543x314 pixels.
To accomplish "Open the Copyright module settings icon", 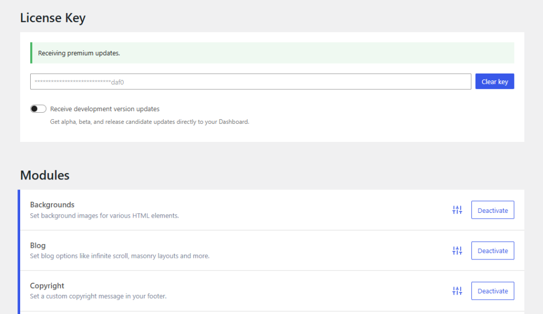I will 457,291.
